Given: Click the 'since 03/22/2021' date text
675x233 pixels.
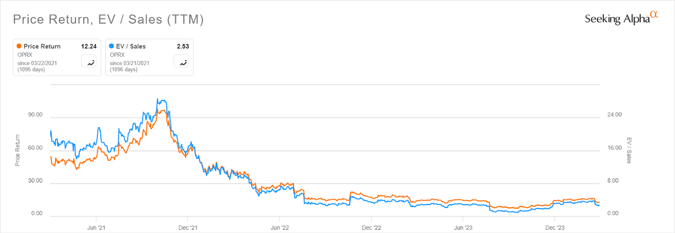Looking at the screenshot, I should 37,63.
